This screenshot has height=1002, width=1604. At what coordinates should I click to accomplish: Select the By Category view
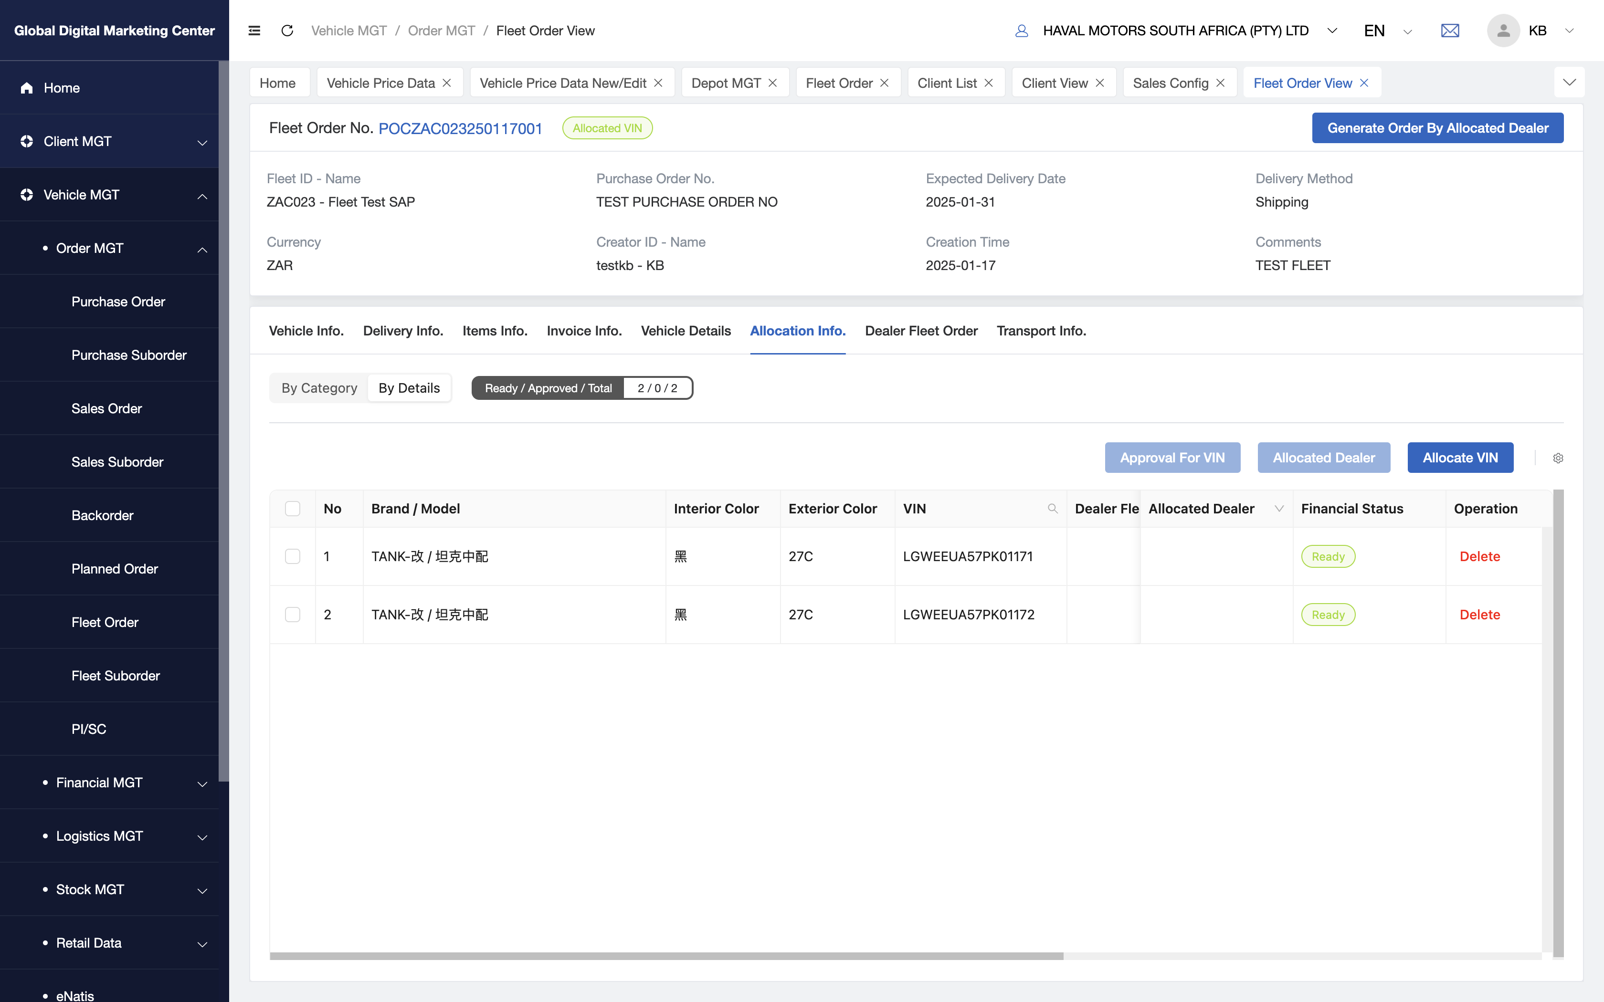(319, 387)
